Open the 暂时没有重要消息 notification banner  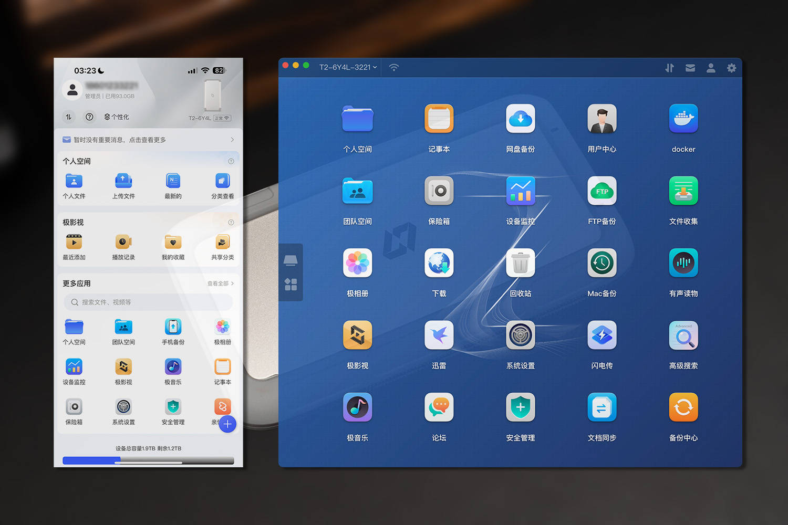[148, 140]
